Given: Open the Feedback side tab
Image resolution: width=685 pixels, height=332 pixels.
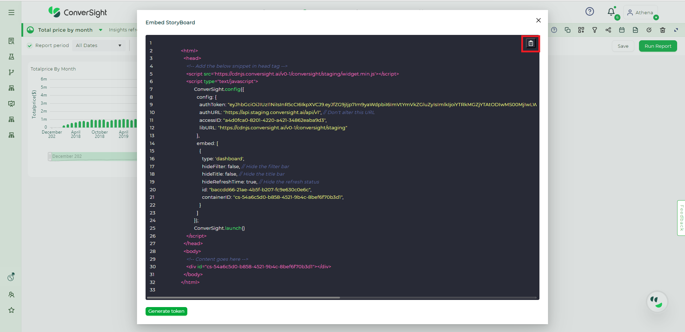Looking at the screenshot, I should (681, 218).
